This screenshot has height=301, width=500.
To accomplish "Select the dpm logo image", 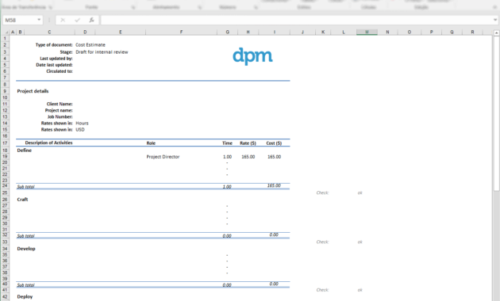I will (x=252, y=56).
